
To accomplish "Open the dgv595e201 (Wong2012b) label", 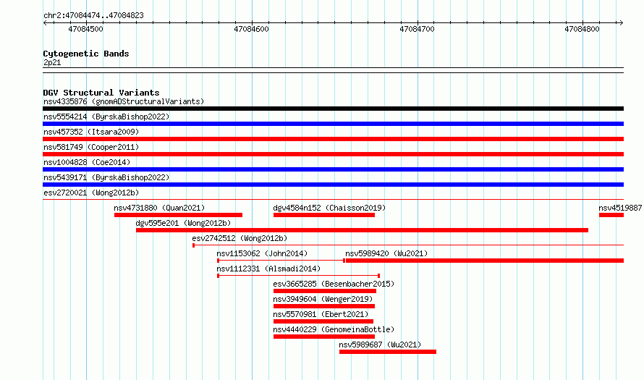I will pos(183,223).
